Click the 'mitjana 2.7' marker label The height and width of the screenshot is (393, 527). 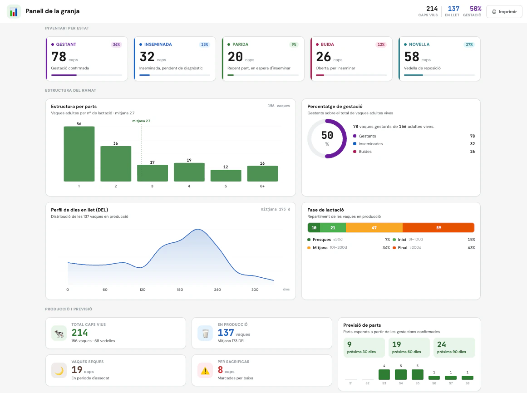point(141,121)
